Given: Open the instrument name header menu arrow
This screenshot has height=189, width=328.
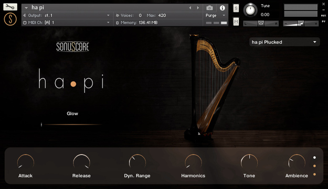Looking at the screenshot, I should click(x=26, y=8).
